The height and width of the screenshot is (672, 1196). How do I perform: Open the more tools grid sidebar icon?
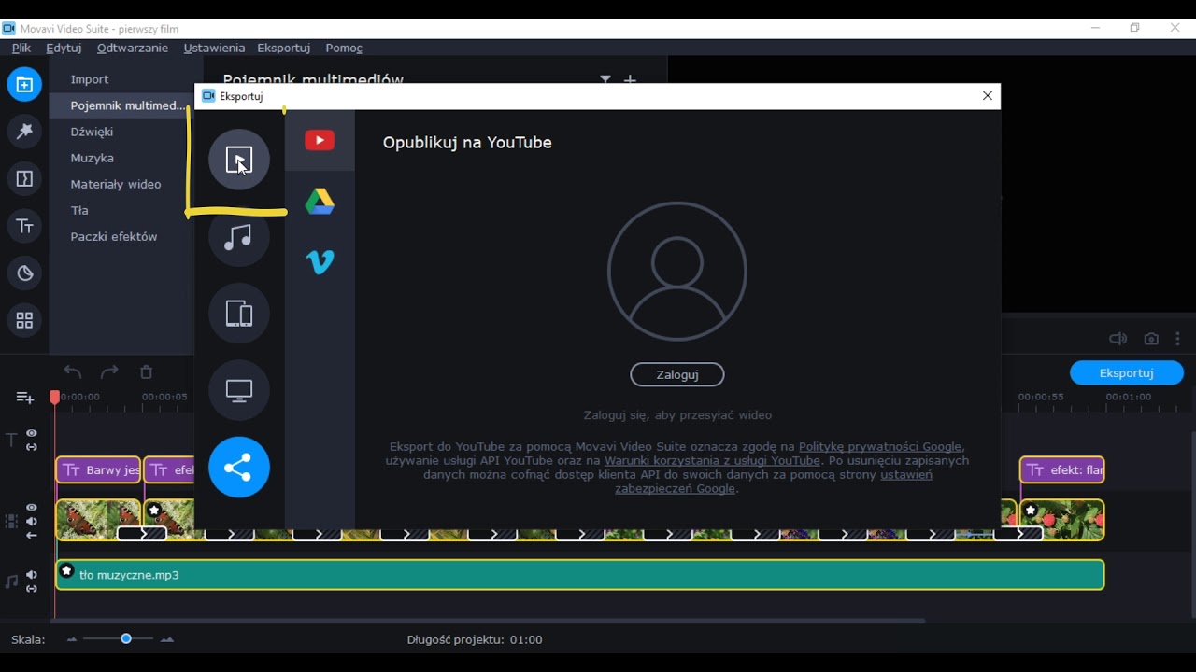[x=24, y=320]
